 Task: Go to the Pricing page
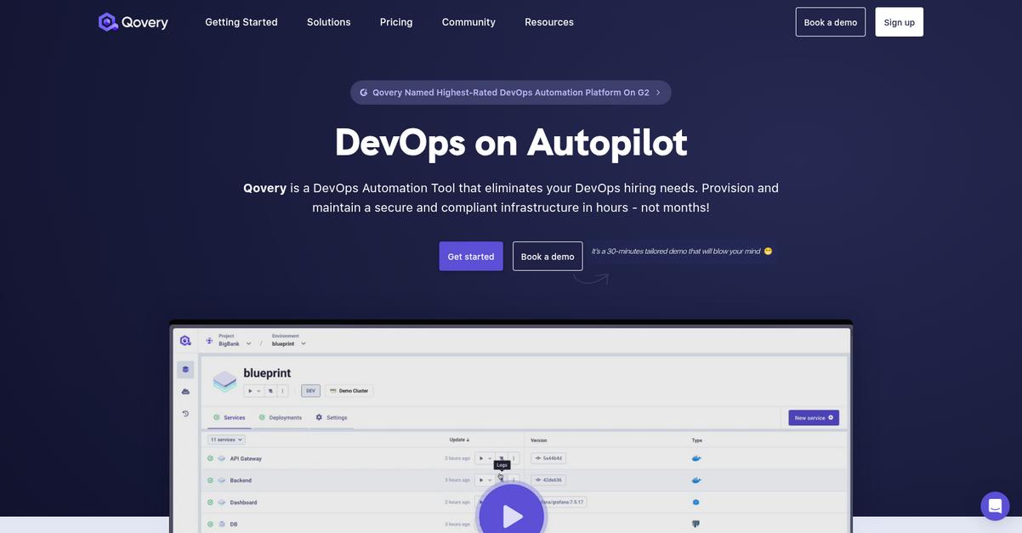[x=396, y=22]
